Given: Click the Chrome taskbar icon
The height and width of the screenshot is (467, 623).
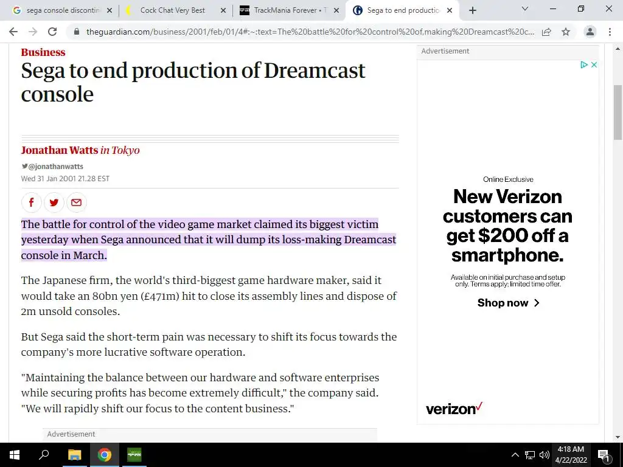Looking at the screenshot, I should (x=105, y=455).
